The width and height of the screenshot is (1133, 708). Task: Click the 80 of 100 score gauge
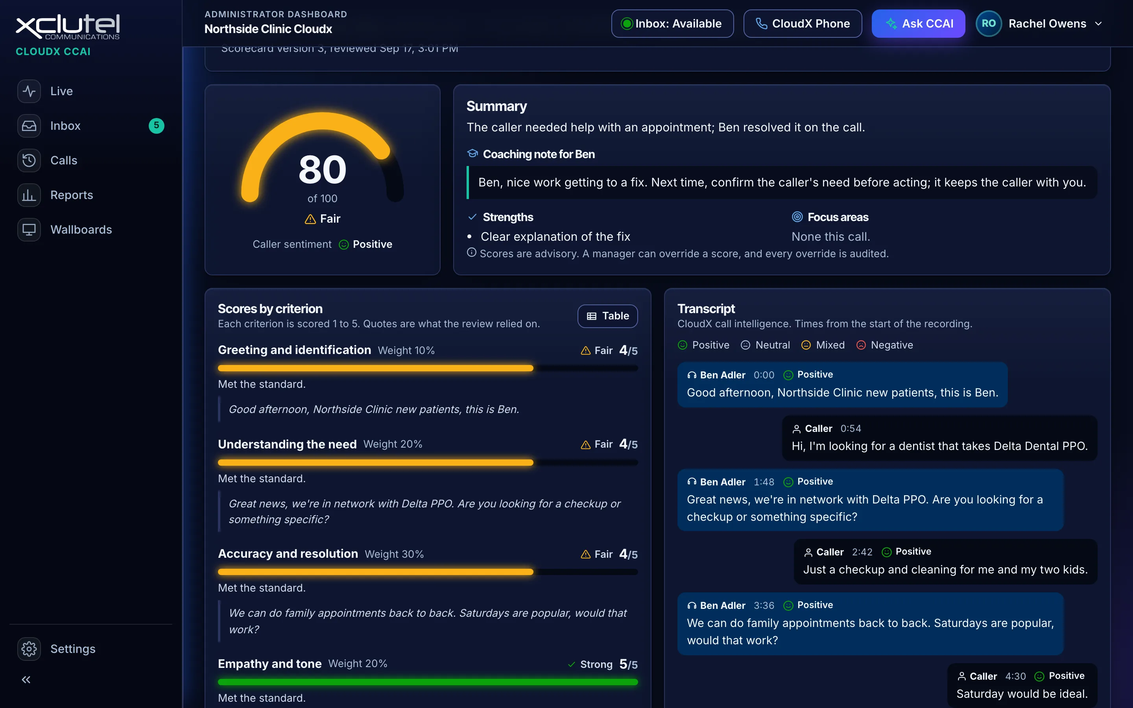(x=322, y=158)
